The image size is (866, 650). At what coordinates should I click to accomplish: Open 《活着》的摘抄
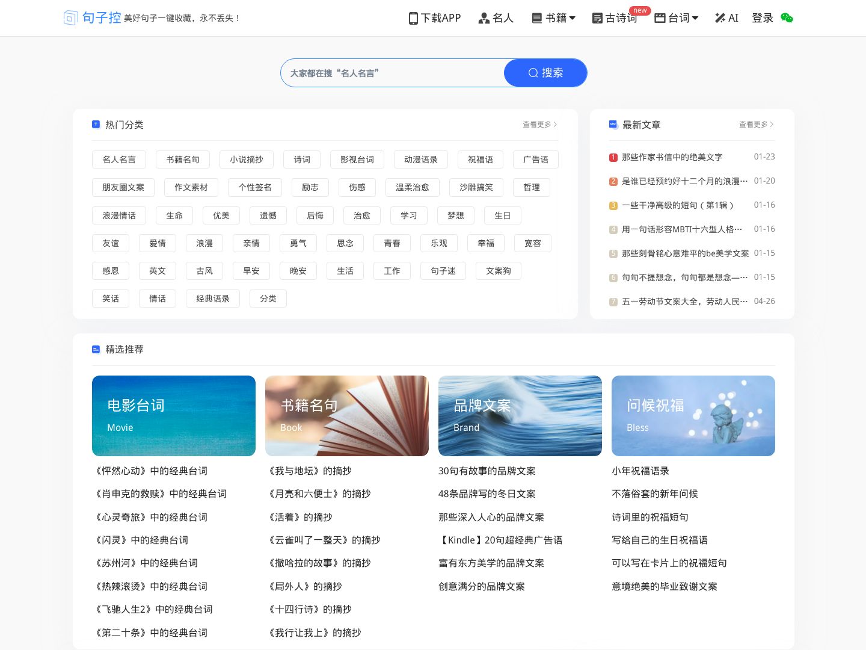[x=299, y=517]
